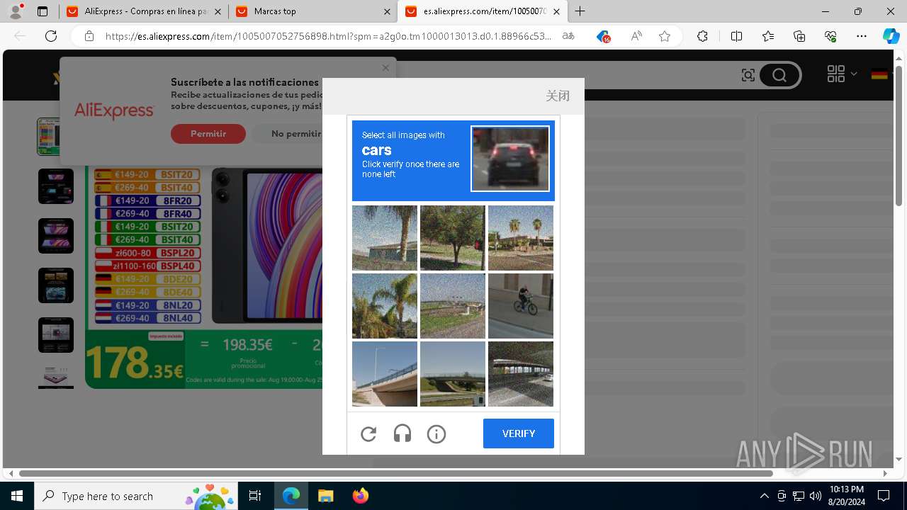
Task: Click the Permitir notifications button
Action: point(208,134)
